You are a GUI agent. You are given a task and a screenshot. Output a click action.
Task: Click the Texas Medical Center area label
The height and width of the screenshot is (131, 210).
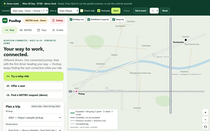140,73
